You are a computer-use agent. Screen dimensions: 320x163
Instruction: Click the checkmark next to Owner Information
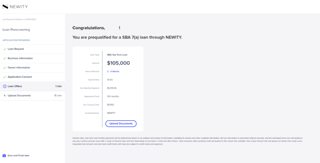click(4, 68)
